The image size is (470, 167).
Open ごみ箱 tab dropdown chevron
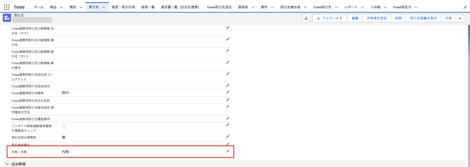pyautogui.click(x=385, y=7)
